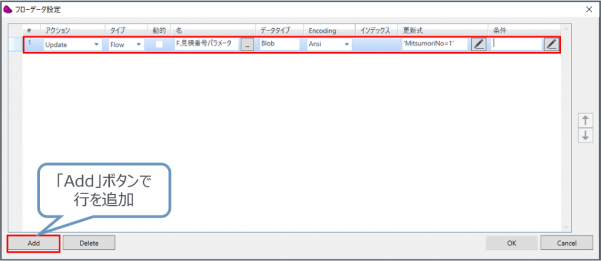Image resolution: width=601 pixels, height=261 pixels.
Task: Click the vertical scrollbar of the grid
Action: [x=566, y=129]
